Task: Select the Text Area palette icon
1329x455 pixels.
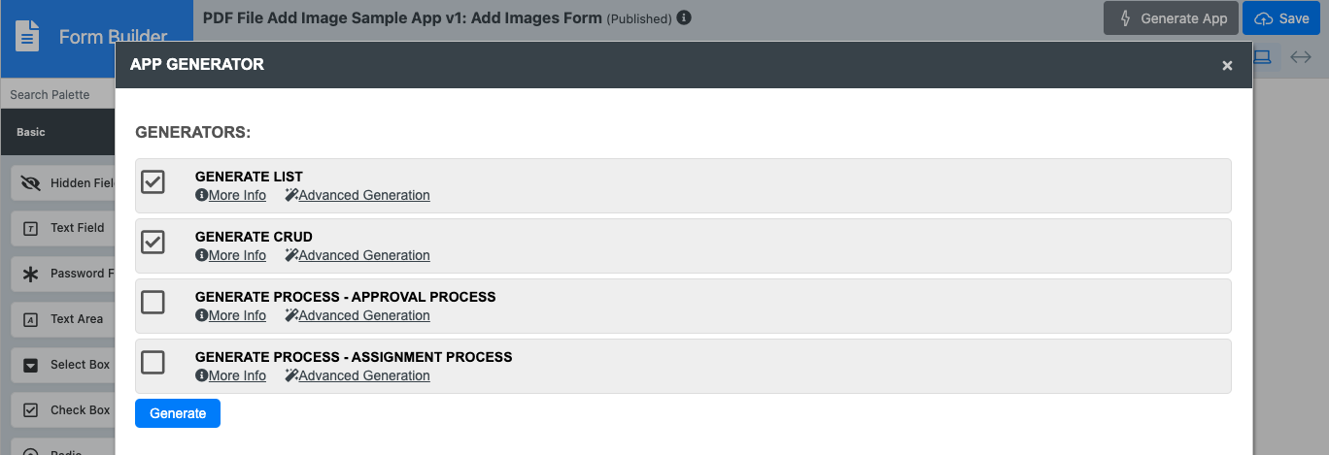Action: coord(30,319)
